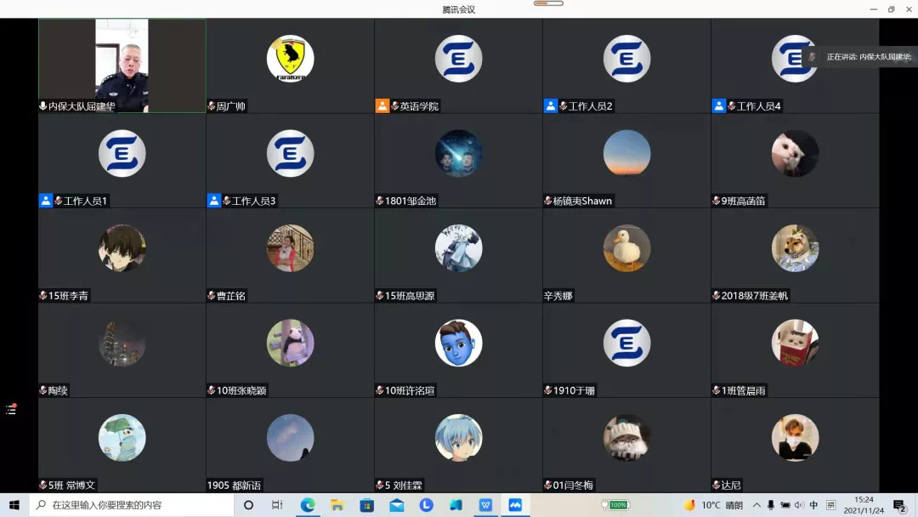Click the microphone icon beside 内保大队屈建华
The image size is (918, 517).
click(x=43, y=106)
